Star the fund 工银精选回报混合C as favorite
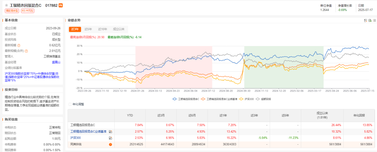This screenshot has width=377, height=152. pos(7,5)
